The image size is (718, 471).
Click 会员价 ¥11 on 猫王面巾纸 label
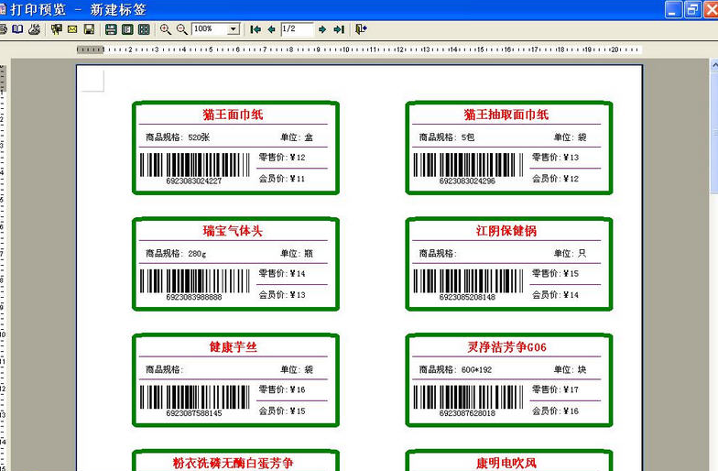click(x=282, y=179)
